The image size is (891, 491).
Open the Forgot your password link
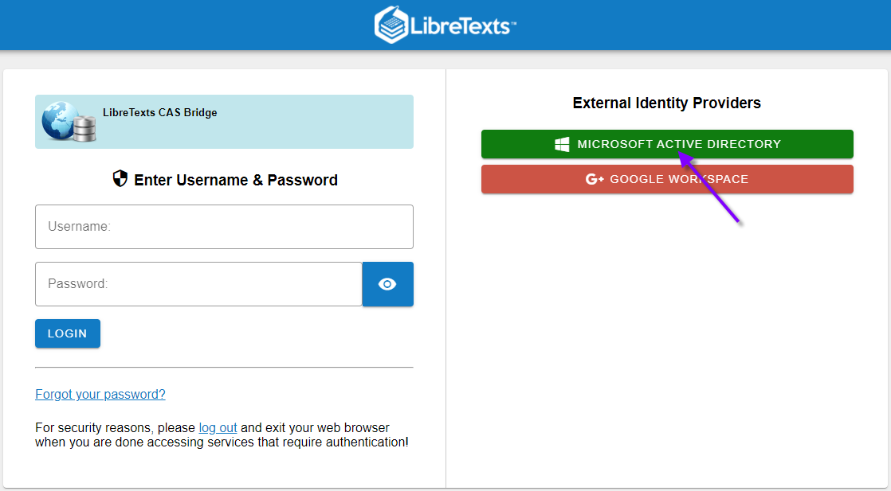100,394
